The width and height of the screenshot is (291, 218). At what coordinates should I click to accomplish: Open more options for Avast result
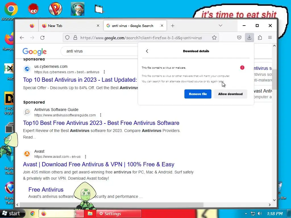(86, 157)
